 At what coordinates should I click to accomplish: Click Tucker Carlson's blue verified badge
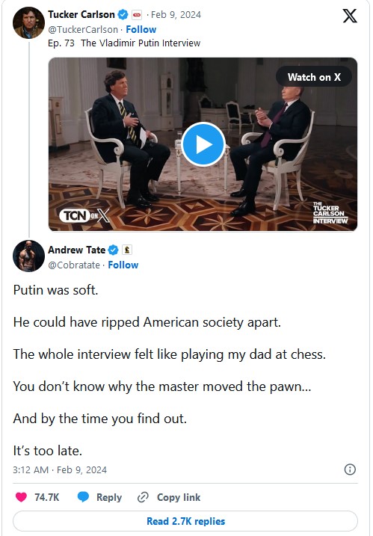point(123,15)
